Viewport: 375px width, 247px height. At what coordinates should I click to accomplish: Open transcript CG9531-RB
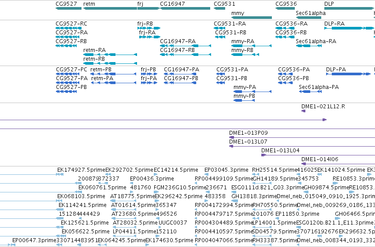click(x=220, y=37)
